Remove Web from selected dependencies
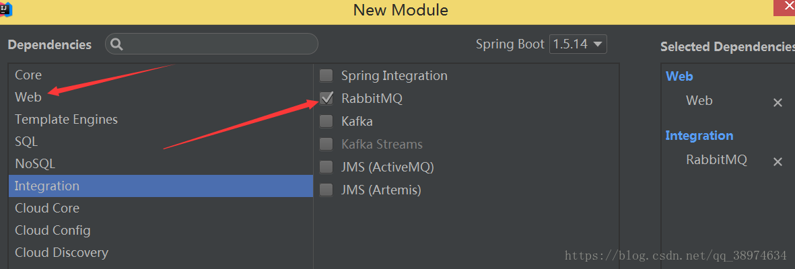The image size is (795, 269). (x=777, y=103)
